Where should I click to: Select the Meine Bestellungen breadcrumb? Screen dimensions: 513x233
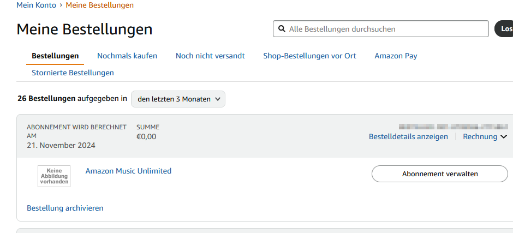[99, 5]
